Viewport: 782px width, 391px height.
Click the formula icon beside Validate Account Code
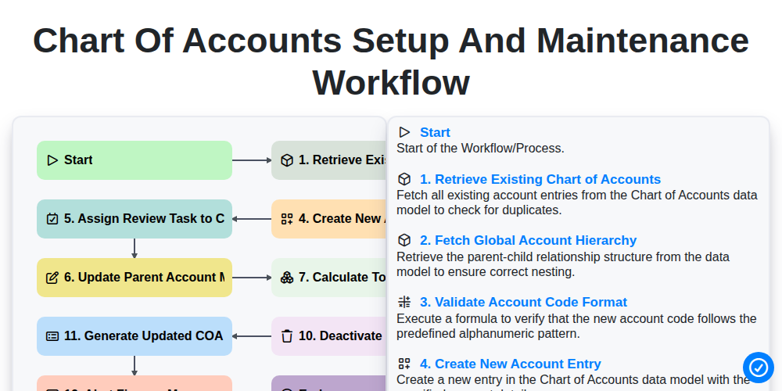[x=404, y=302]
